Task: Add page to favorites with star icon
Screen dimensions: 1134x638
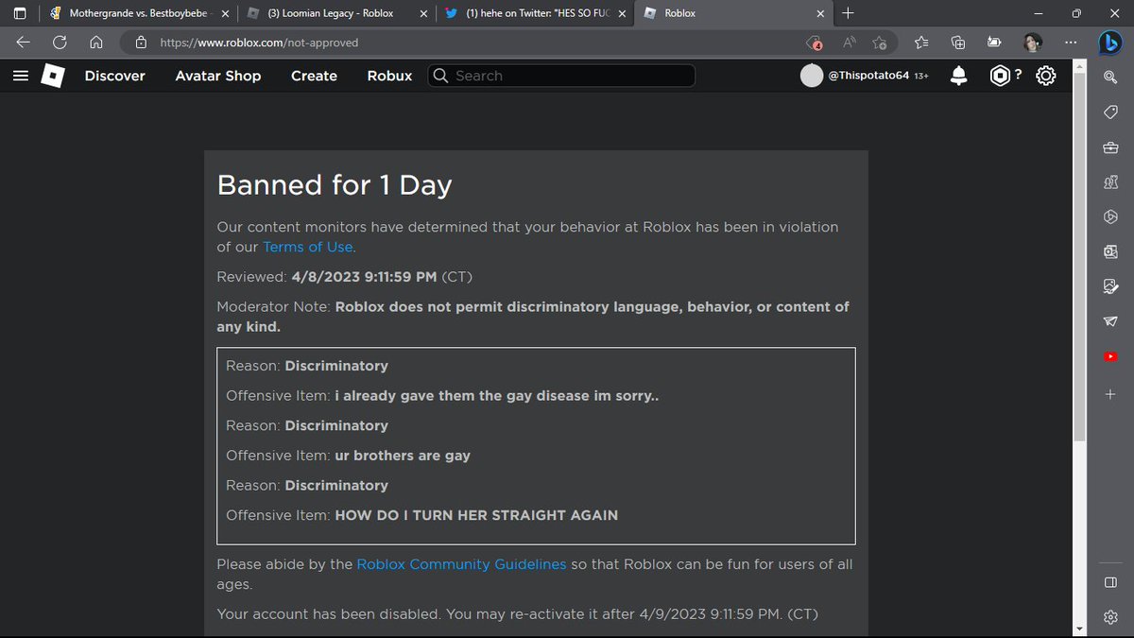Action: click(879, 43)
